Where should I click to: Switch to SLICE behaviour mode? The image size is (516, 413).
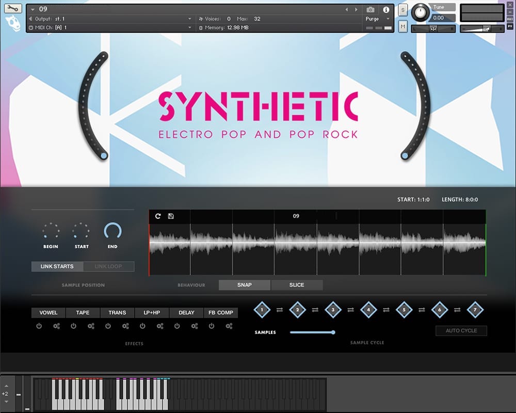click(297, 285)
